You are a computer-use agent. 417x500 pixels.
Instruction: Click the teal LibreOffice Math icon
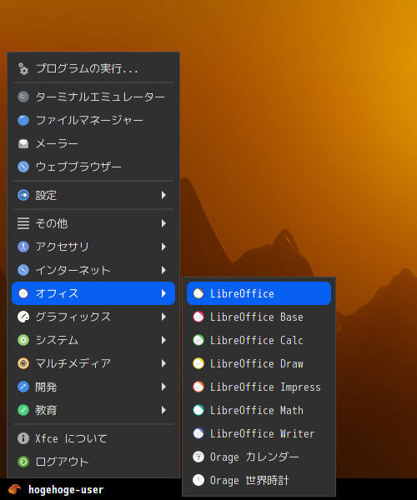coord(198,410)
